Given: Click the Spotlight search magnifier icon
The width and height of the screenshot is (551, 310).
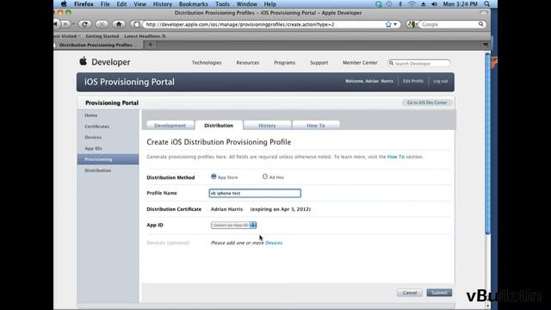Looking at the screenshot, I should (486, 3).
